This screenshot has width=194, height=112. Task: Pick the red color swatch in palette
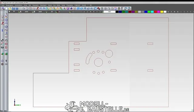coord(156,12)
